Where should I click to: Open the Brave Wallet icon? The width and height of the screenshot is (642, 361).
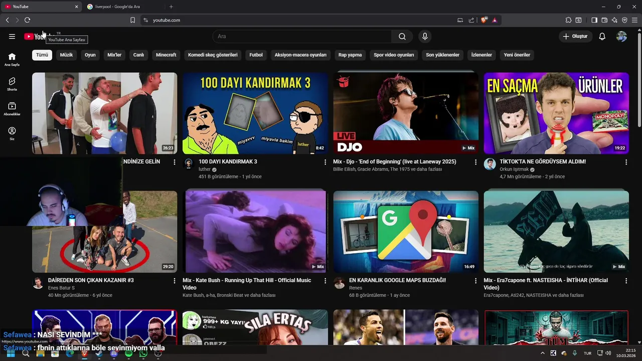(604, 20)
